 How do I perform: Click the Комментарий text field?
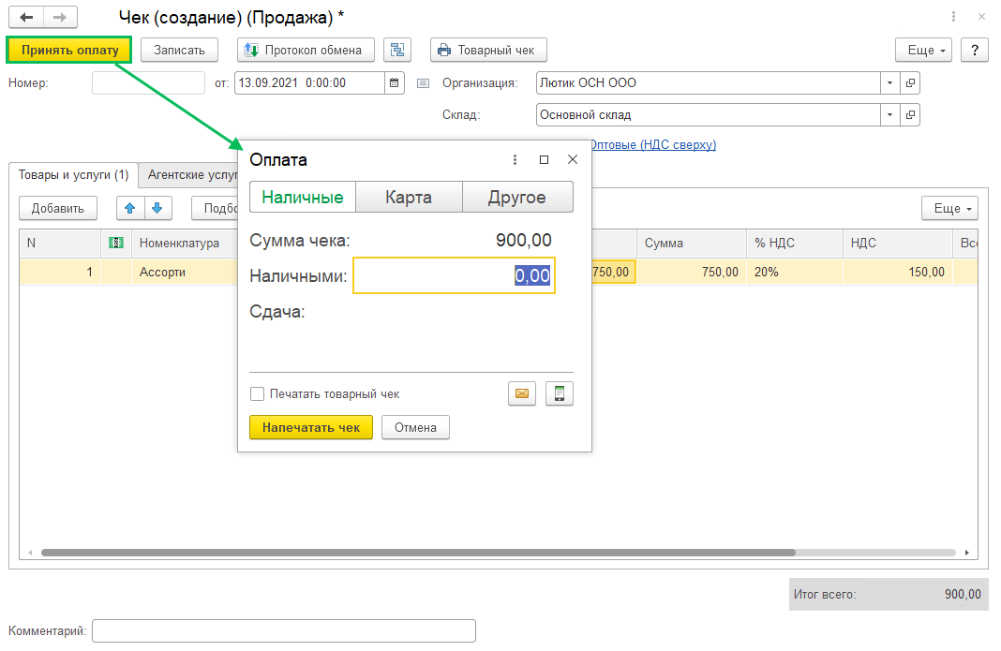[x=283, y=631]
